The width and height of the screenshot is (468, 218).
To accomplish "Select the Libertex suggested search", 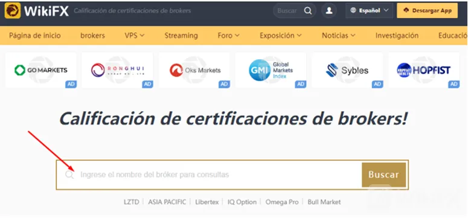I will 207,202.
